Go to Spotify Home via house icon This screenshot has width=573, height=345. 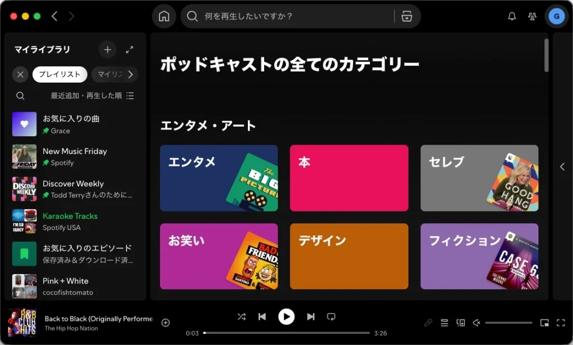click(x=164, y=16)
